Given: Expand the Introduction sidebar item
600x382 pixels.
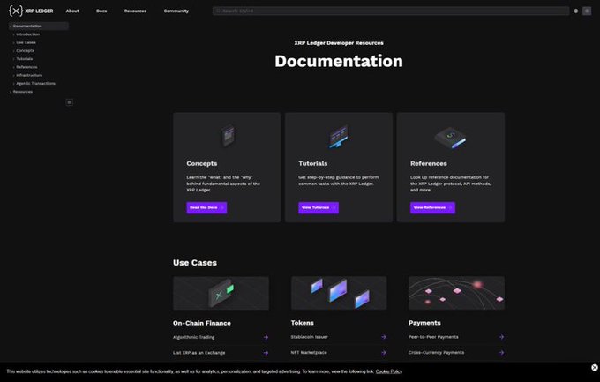Looking at the screenshot, I should pos(27,34).
